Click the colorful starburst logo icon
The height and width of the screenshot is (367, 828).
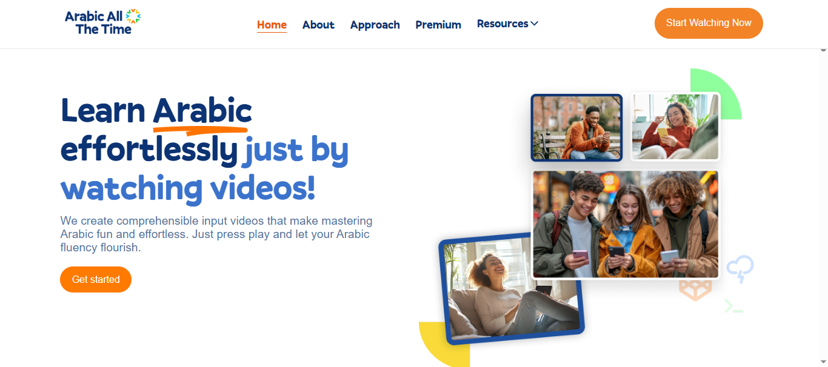point(133,16)
